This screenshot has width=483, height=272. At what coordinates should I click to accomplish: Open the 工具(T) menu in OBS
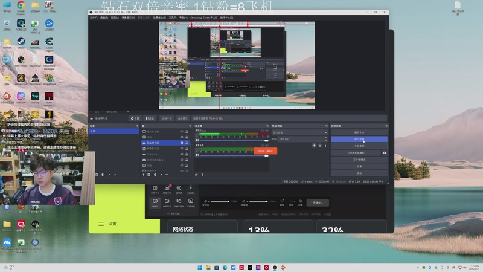173,18
